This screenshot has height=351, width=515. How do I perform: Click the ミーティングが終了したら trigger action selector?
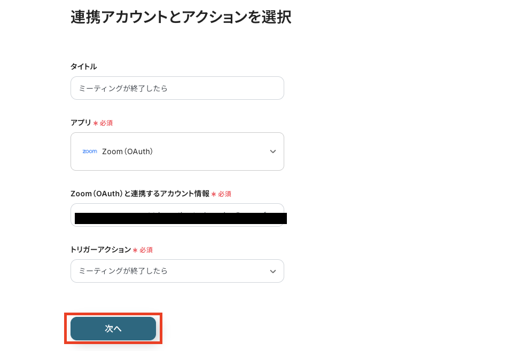pyautogui.click(x=177, y=271)
